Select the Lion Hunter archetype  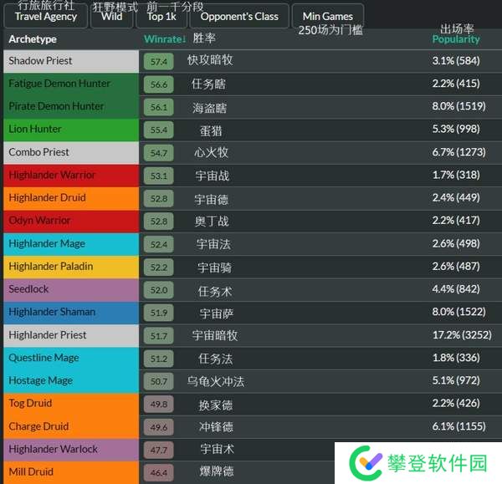click(71, 130)
